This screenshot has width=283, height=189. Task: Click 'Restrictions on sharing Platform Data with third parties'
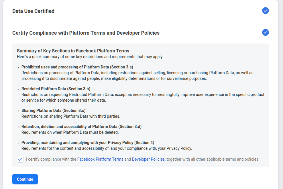point(71,116)
